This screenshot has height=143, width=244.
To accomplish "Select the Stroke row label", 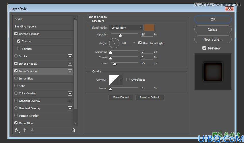I will pyautogui.click(x=23, y=56).
